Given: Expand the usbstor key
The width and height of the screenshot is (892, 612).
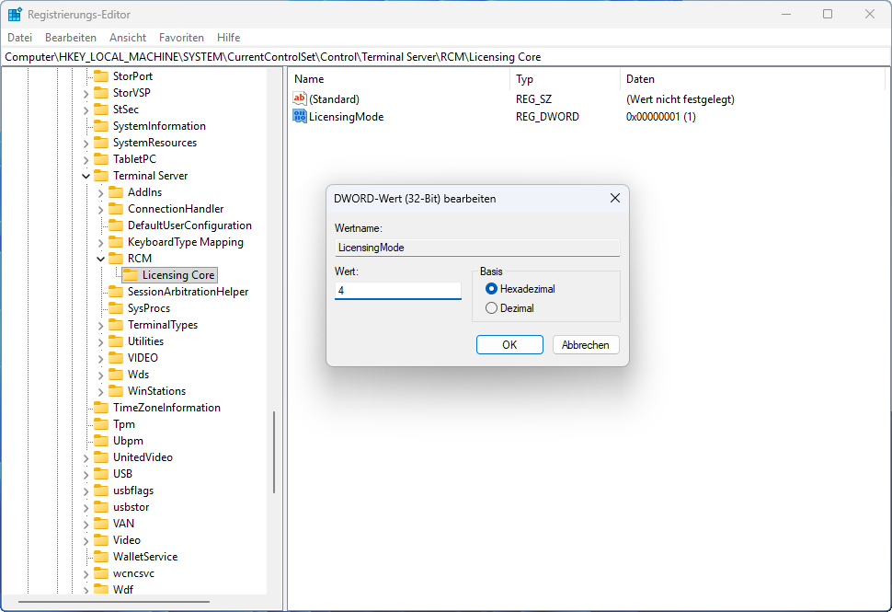Looking at the screenshot, I should [x=86, y=508].
